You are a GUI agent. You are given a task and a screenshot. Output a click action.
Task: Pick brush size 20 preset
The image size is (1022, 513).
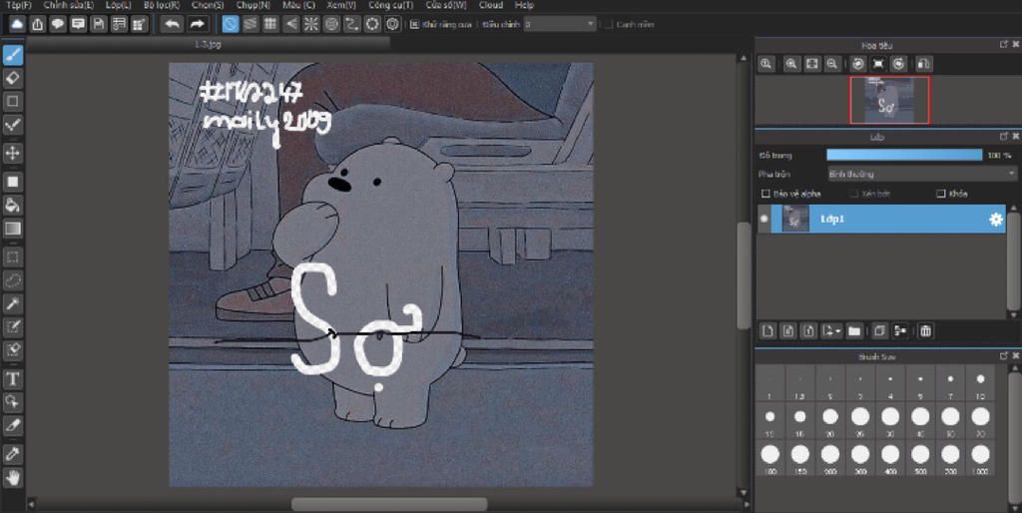(x=829, y=422)
